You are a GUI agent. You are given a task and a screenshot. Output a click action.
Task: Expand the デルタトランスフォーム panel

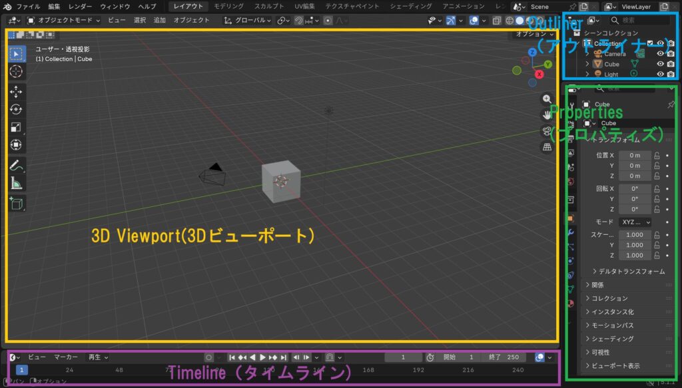coord(628,272)
